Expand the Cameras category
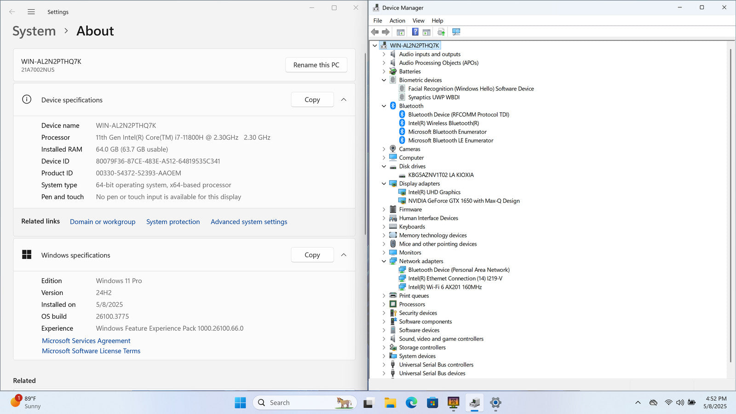Viewport: 736px width, 414px height. point(384,149)
